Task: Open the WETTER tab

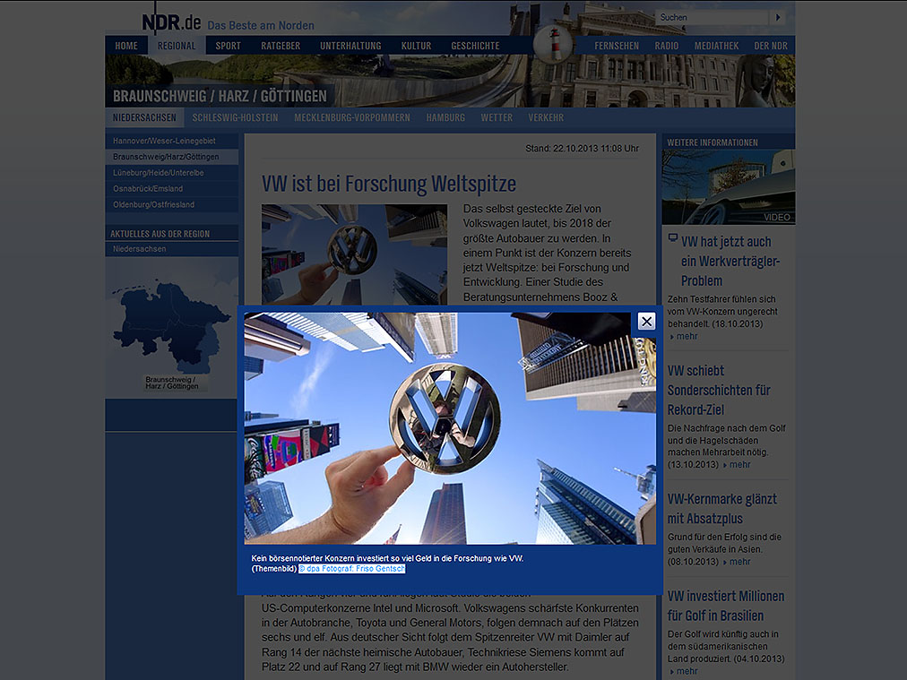Action: pyautogui.click(x=497, y=117)
